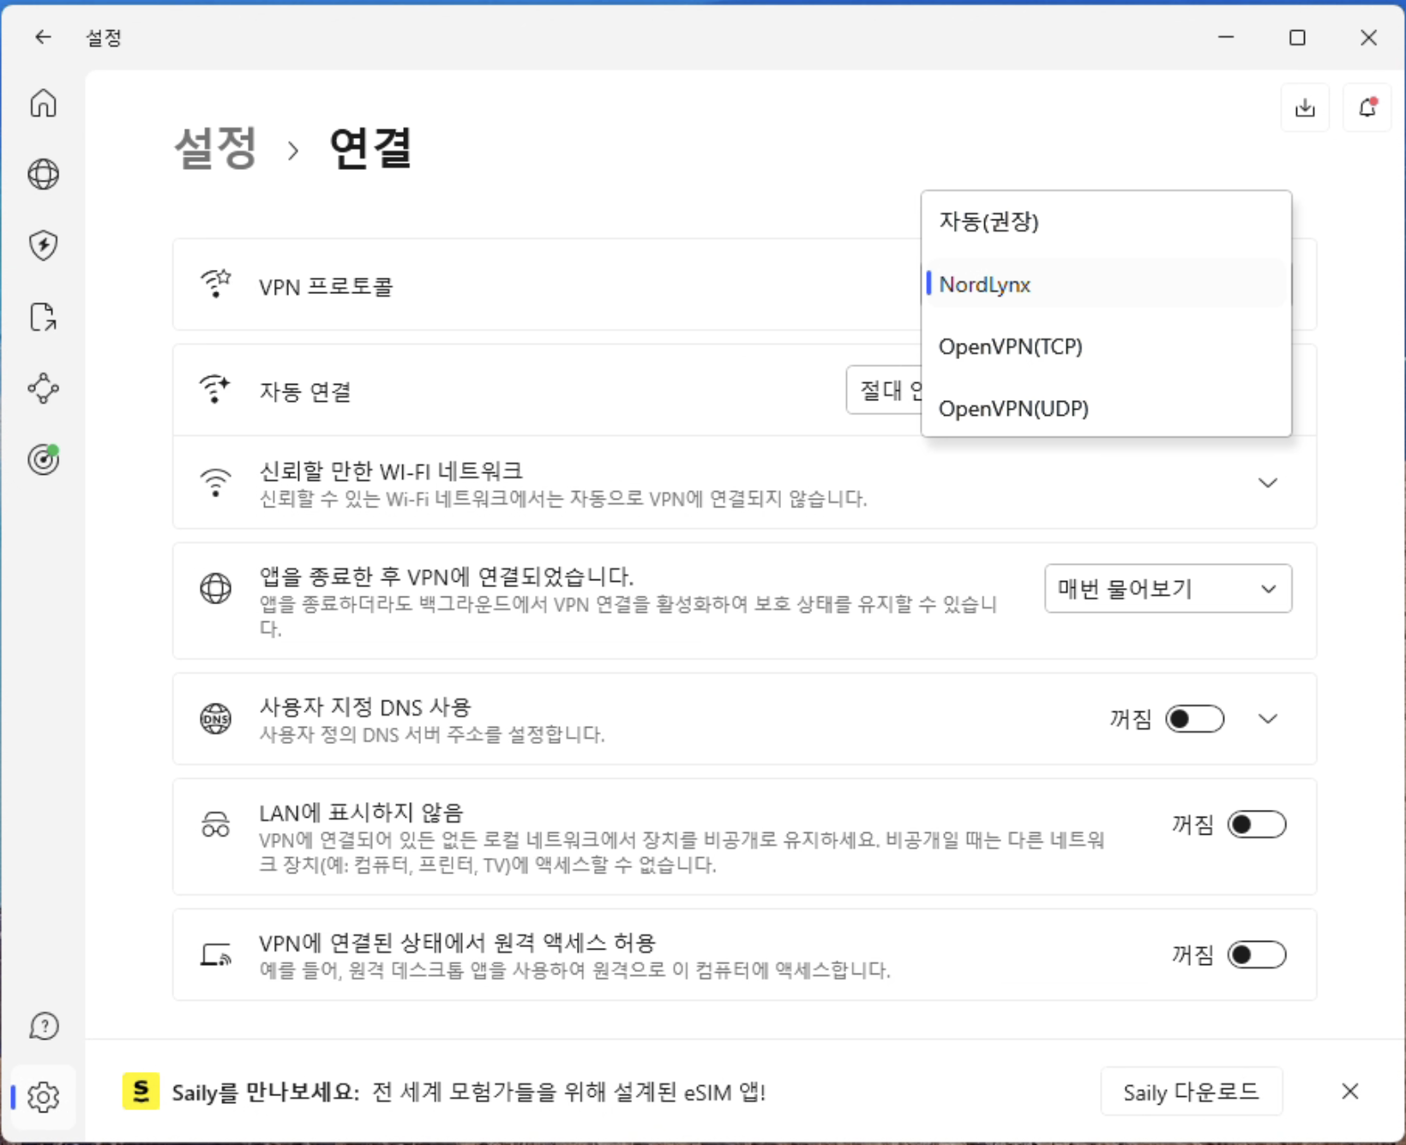Open the Home icon in sidebar
The height and width of the screenshot is (1145, 1406).
pyautogui.click(x=43, y=104)
